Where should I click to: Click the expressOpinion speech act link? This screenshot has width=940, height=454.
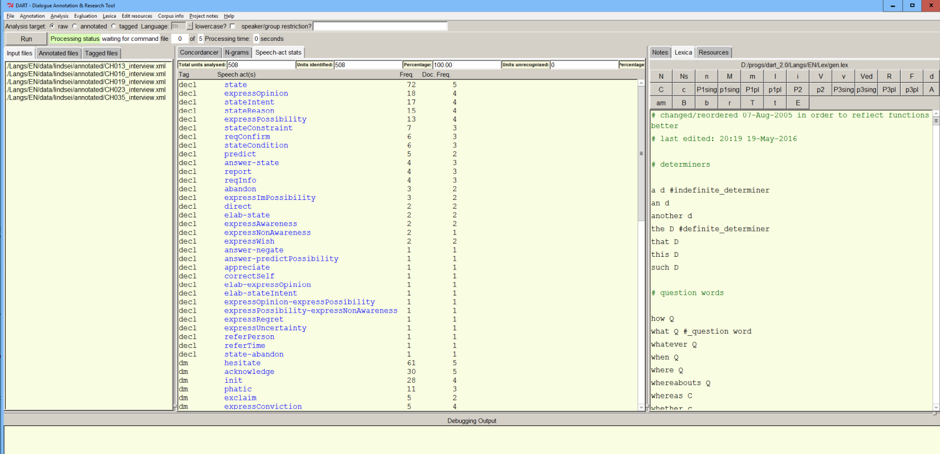[x=256, y=93]
